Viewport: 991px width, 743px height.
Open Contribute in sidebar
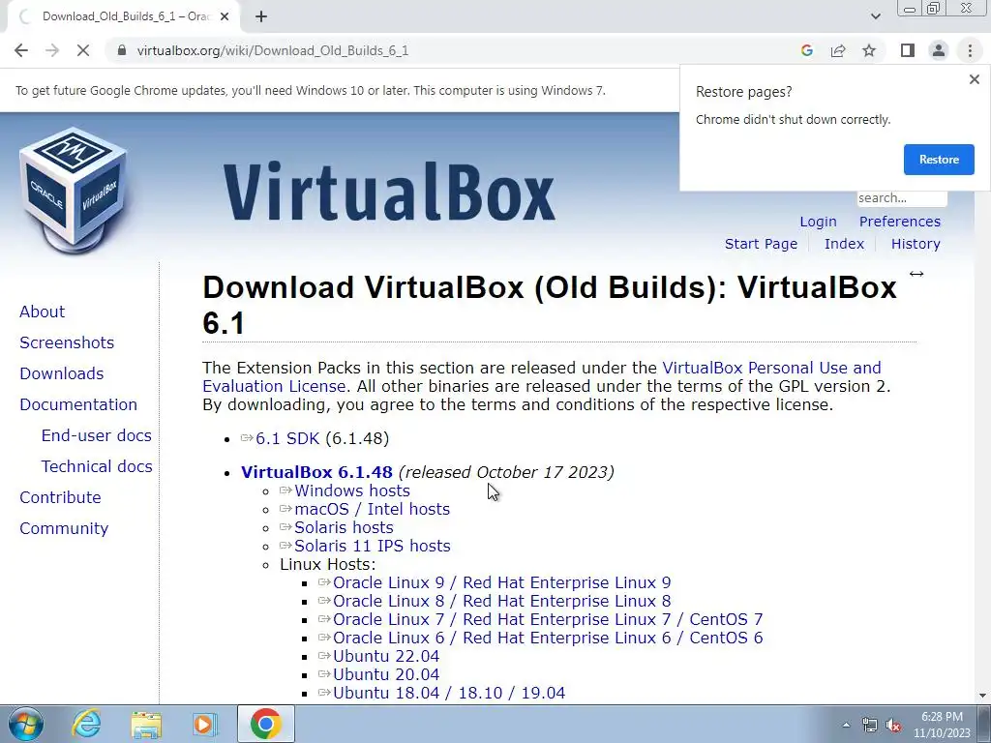pyautogui.click(x=60, y=497)
